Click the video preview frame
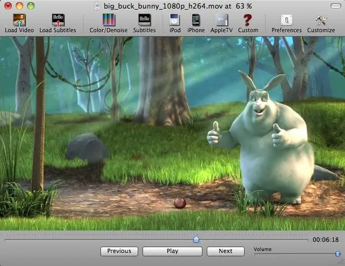The image size is (345, 266). [173, 134]
